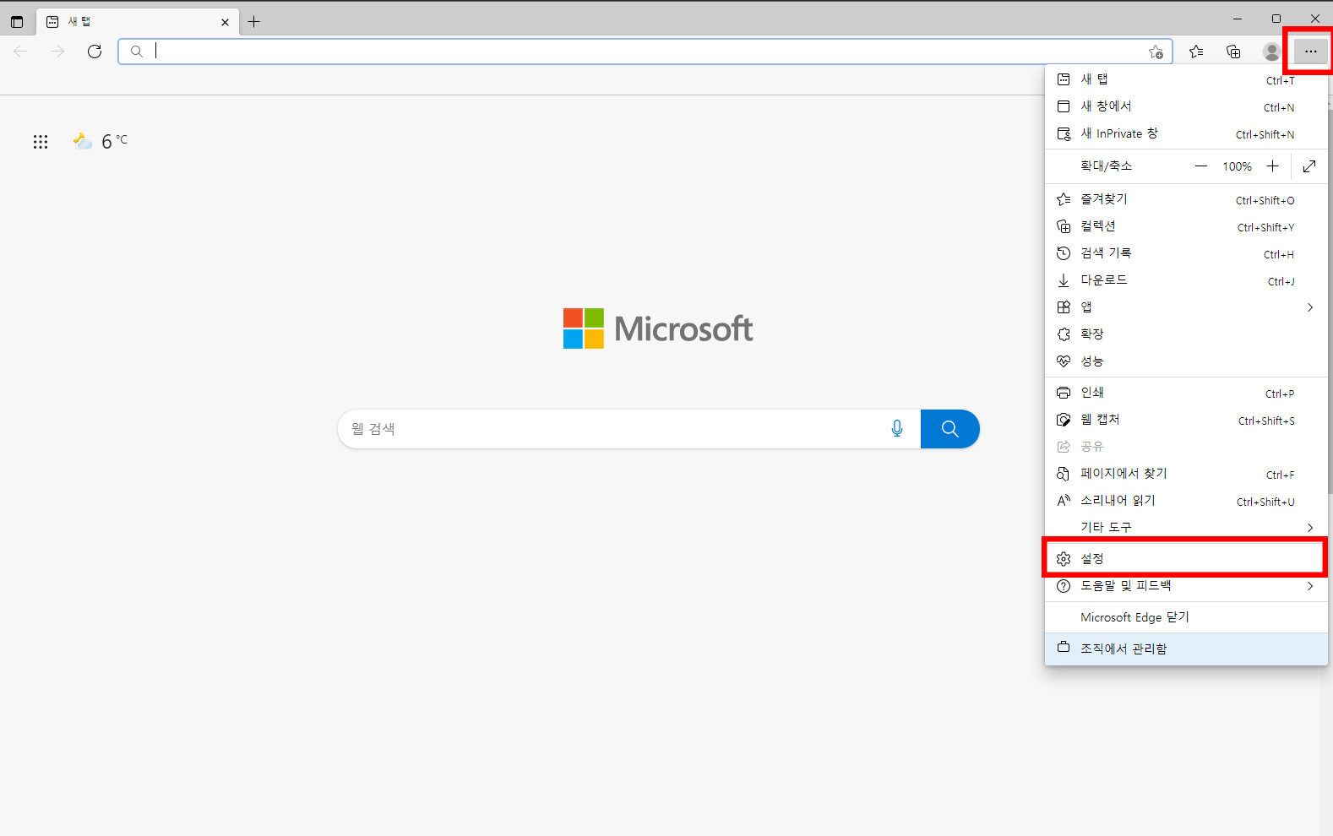
Task: Expand the 기타 도구 submenu
Action: point(1186,527)
